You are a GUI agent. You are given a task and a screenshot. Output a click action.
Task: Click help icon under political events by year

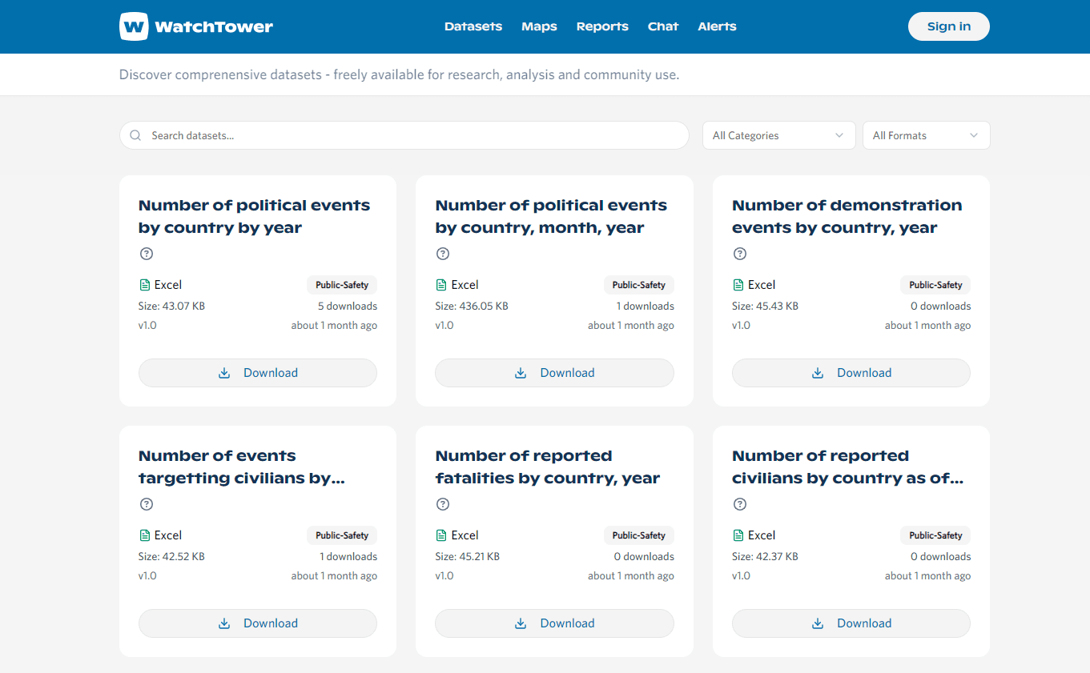[x=147, y=254]
